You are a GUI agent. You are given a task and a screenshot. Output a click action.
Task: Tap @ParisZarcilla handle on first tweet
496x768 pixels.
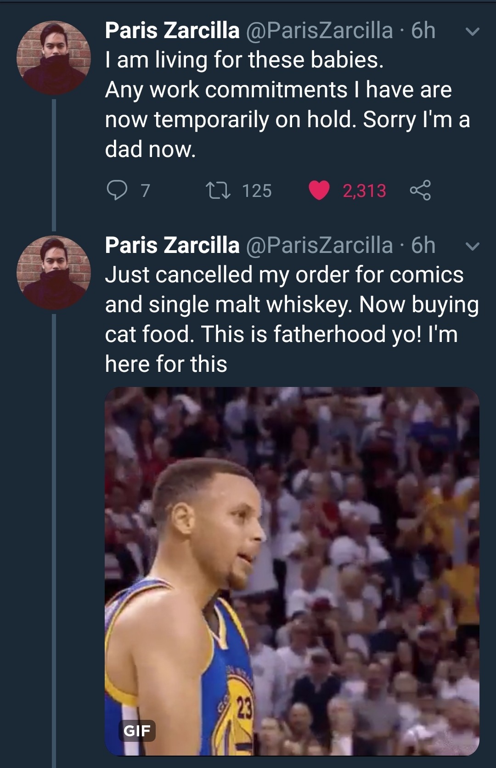coord(320,31)
